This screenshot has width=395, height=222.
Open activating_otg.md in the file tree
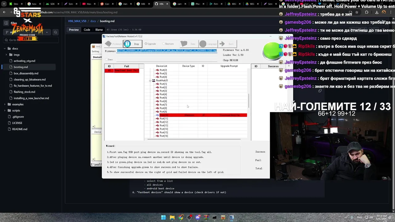[x=24, y=61]
